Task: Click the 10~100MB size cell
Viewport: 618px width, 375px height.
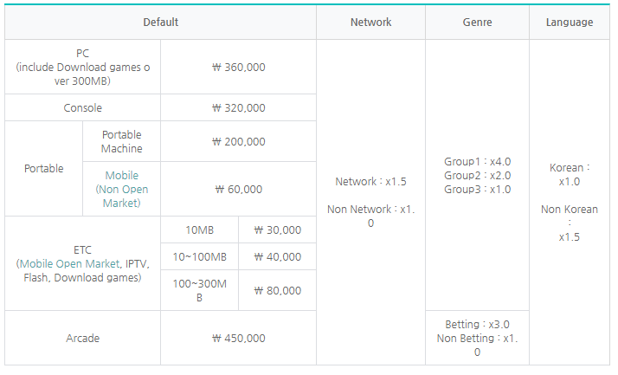Action: point(200,257)
